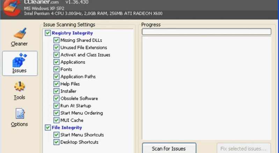Toggle the File Integrity group checkbox
Image resolution: width=279 pixels, height=153 pixels.
[x=48, y=128]
